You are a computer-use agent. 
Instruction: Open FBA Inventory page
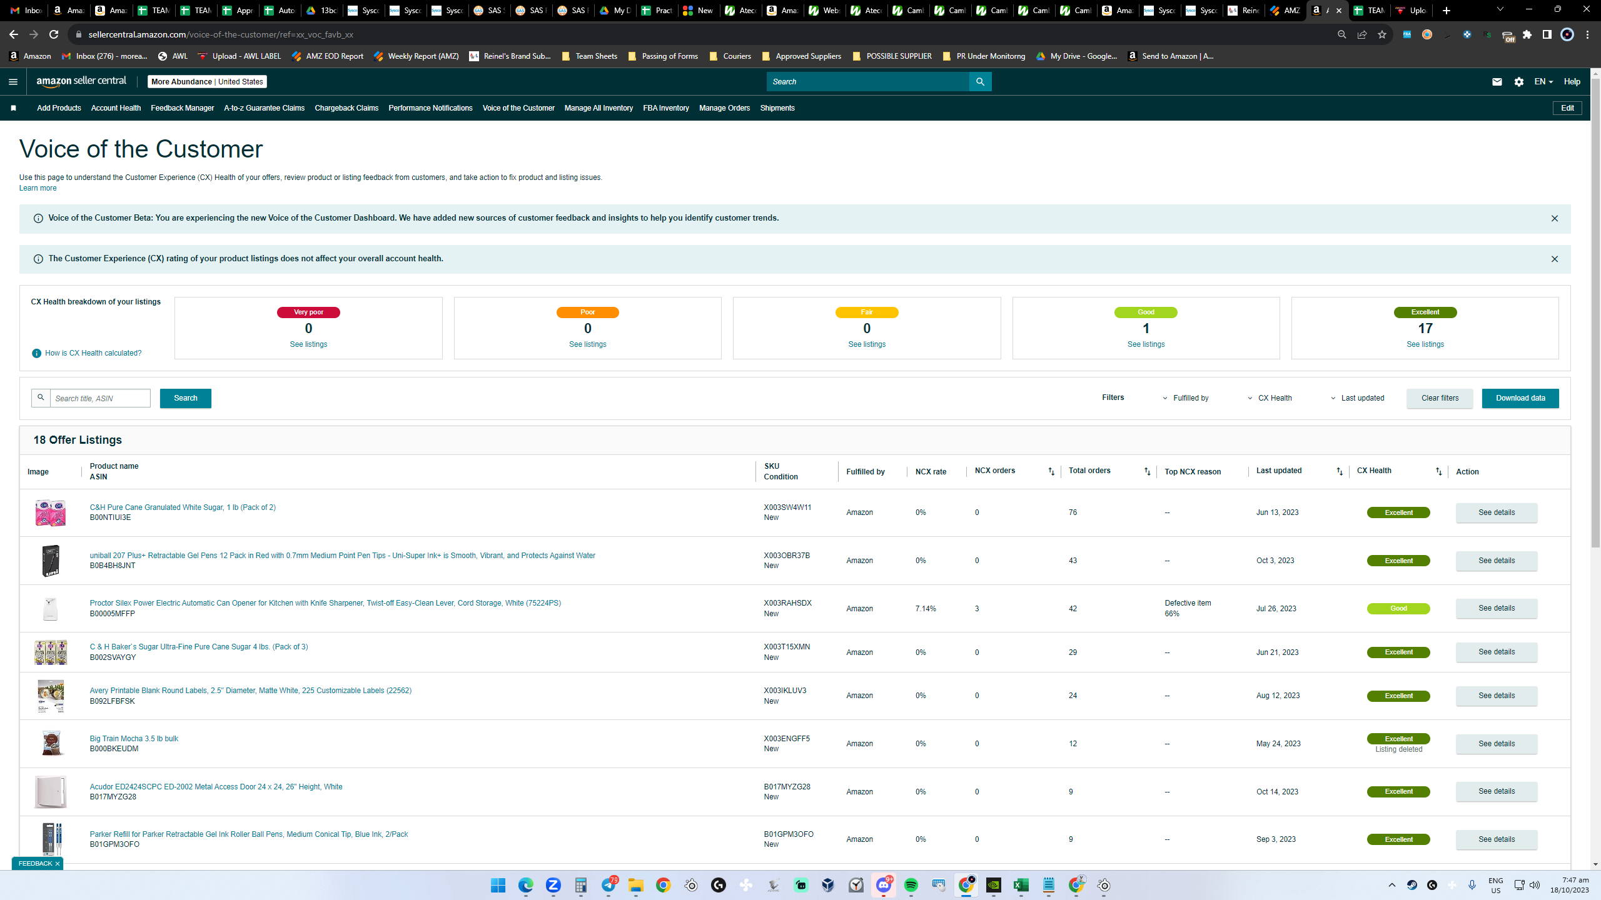pos(665,108)
